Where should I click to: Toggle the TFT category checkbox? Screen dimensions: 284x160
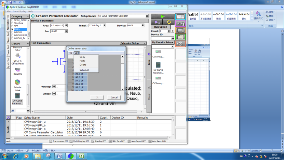click(x=12, y=26)
